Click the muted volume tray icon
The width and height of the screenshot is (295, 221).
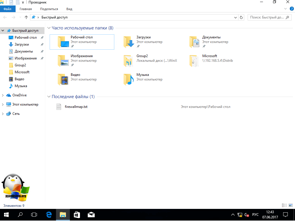click(x=247, y=215)
